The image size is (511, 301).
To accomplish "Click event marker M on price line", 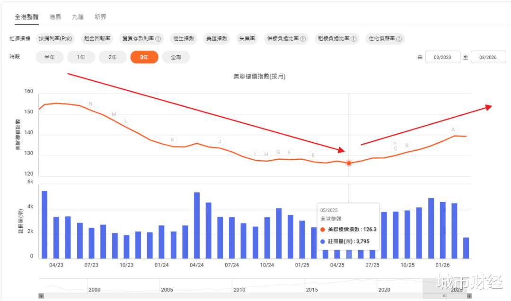I will (x=114, y=114).
